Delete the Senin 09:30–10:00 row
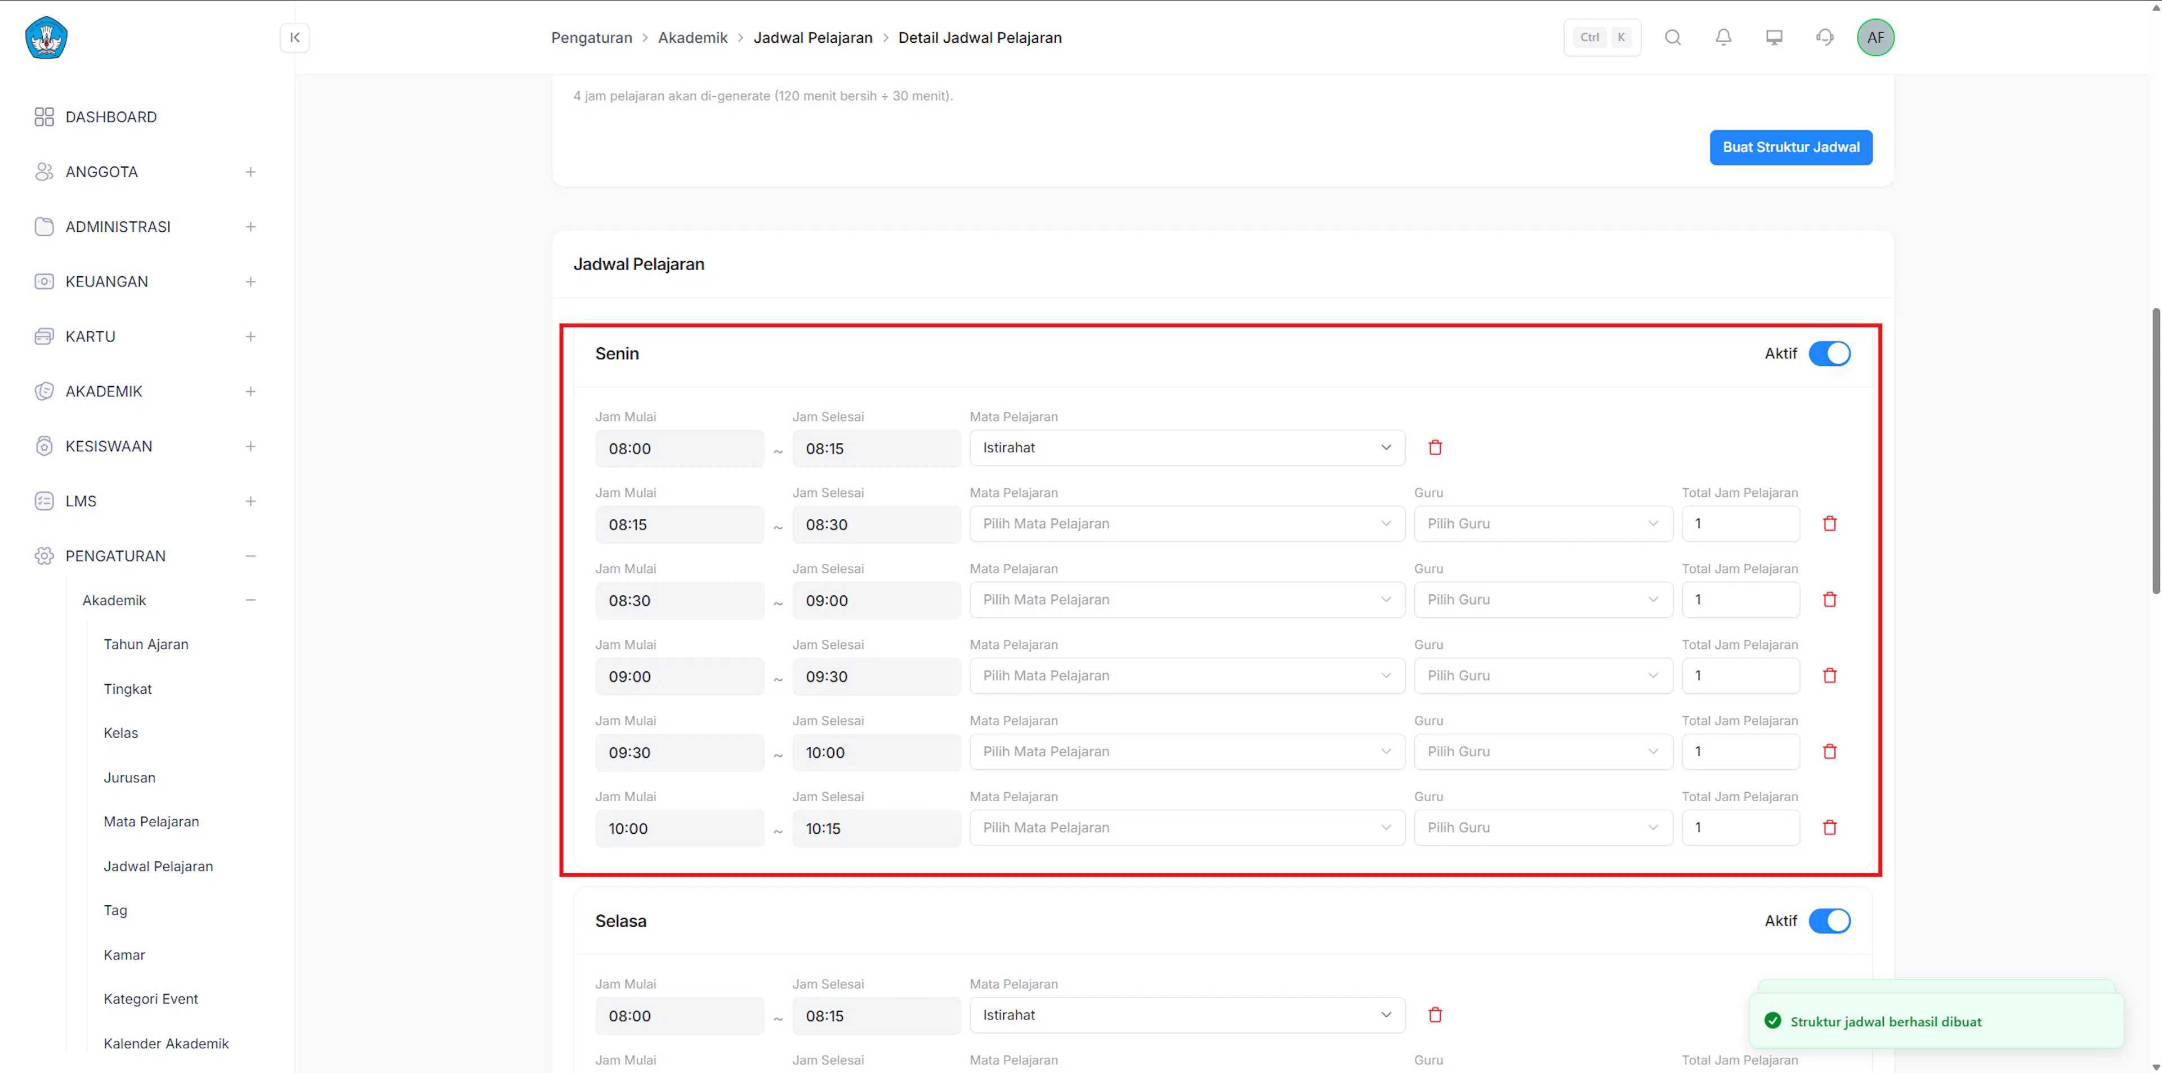Image resolution: width=2162 pixels, height=1073 pixels. (x=1830, y=751)
